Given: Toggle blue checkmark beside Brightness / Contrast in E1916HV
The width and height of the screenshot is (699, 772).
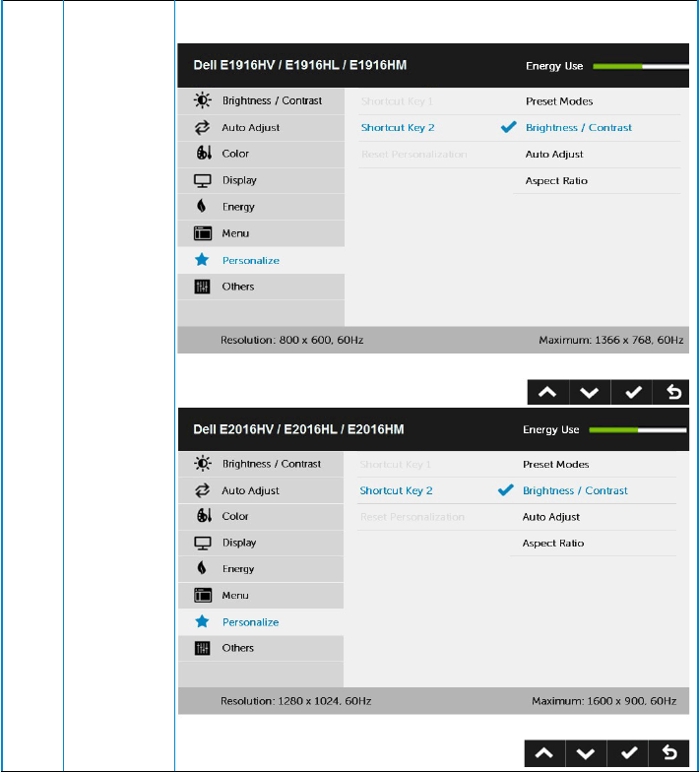Looking at the screenshot, I should [508, 127].
